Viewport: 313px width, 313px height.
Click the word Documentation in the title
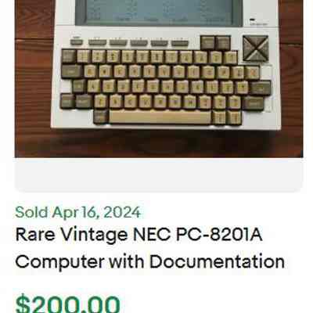217,261
